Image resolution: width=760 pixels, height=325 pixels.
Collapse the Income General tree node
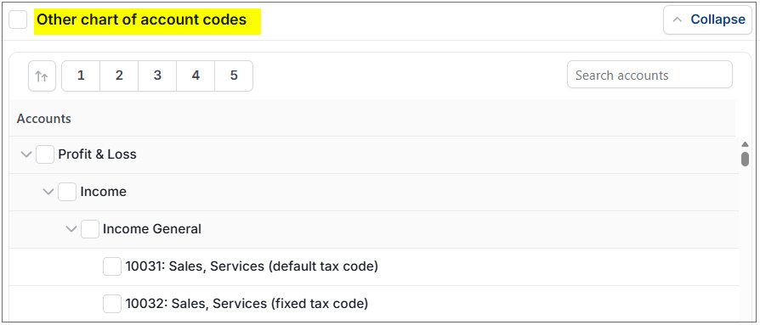pos(71,229)
